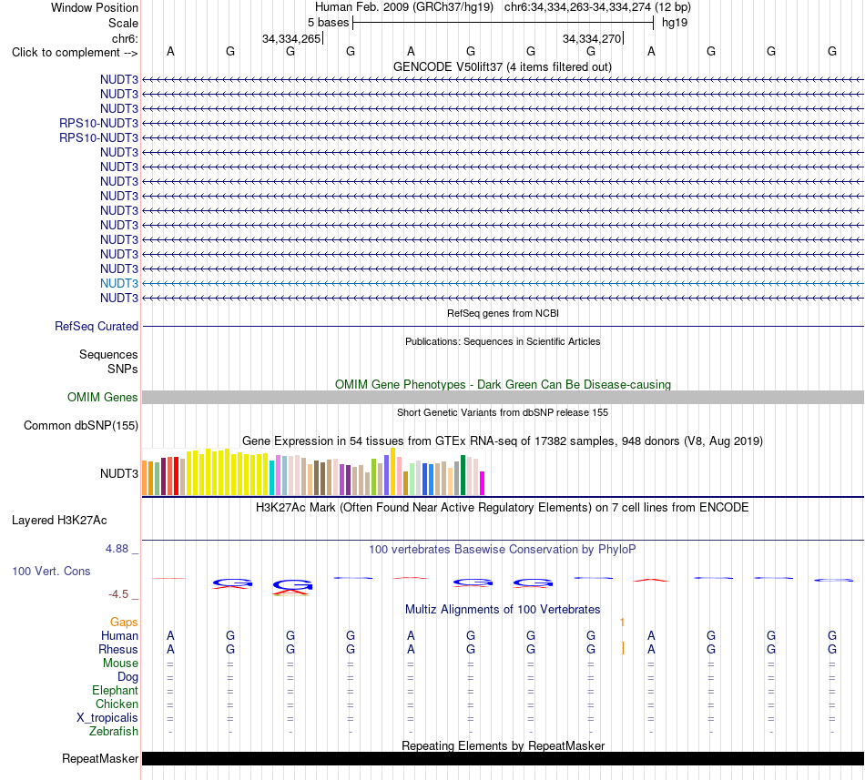
Task: Open the GTEx Gene Expression track title
Action: (x=503, y=441)
